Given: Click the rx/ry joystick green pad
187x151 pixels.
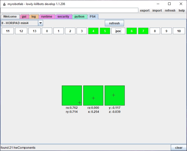Looking at the screenshot, I should [x=72, y=95].
